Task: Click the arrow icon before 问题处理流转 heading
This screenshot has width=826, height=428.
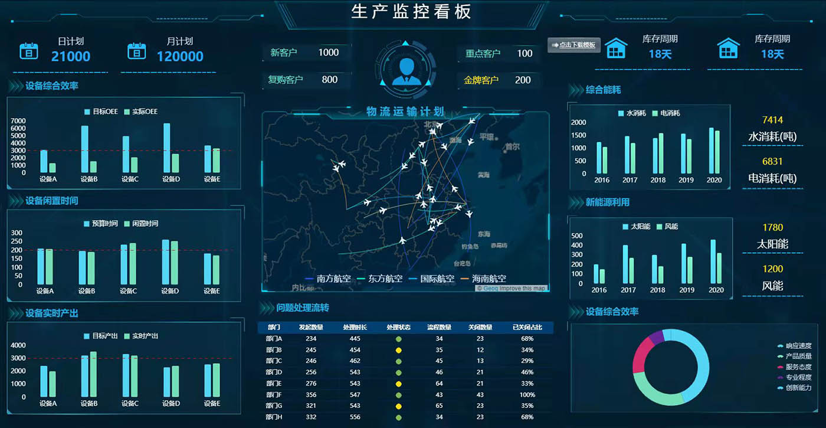Action: [266, 308]
